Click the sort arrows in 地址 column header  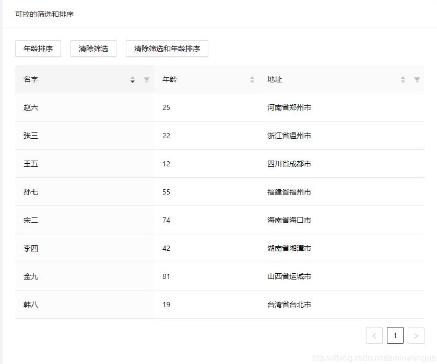point(403,80)
